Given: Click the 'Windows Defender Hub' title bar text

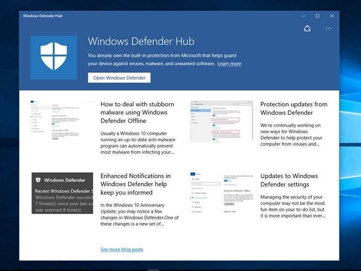Looking at the screenshot, I should [x=45, y=16].
